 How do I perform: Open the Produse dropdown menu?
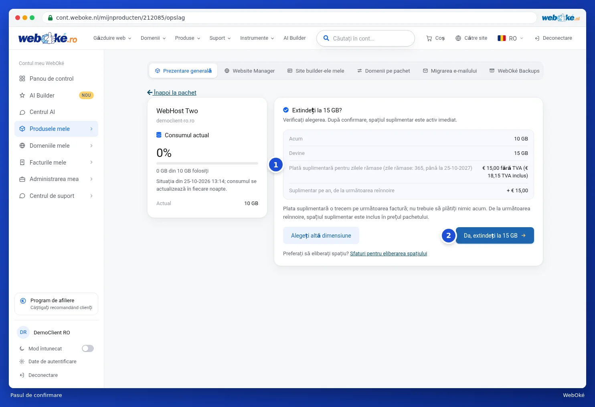(x=188, y=38)
